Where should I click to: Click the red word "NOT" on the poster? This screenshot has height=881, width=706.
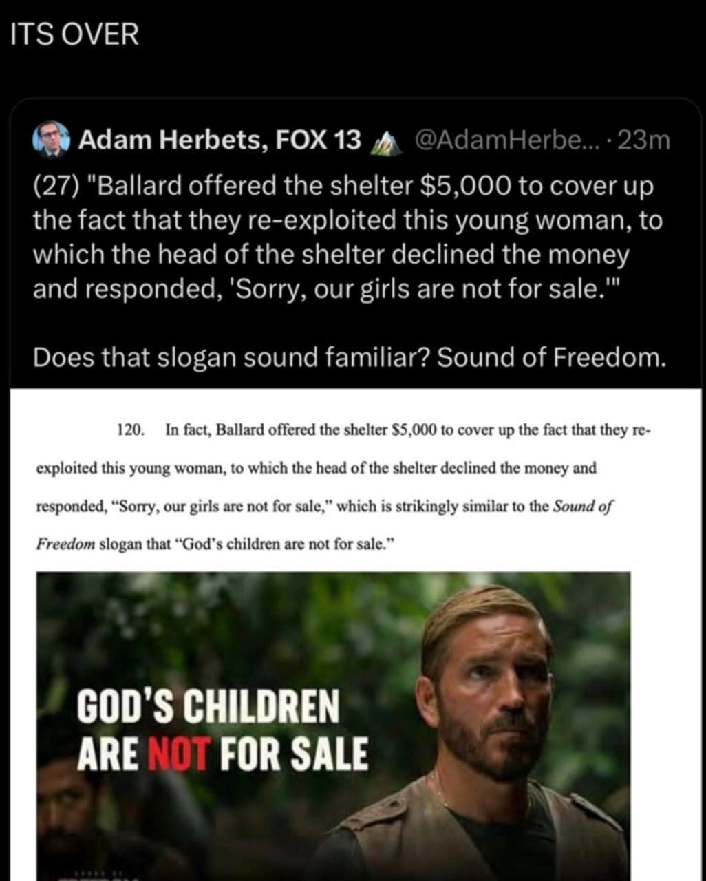point(178,754)
